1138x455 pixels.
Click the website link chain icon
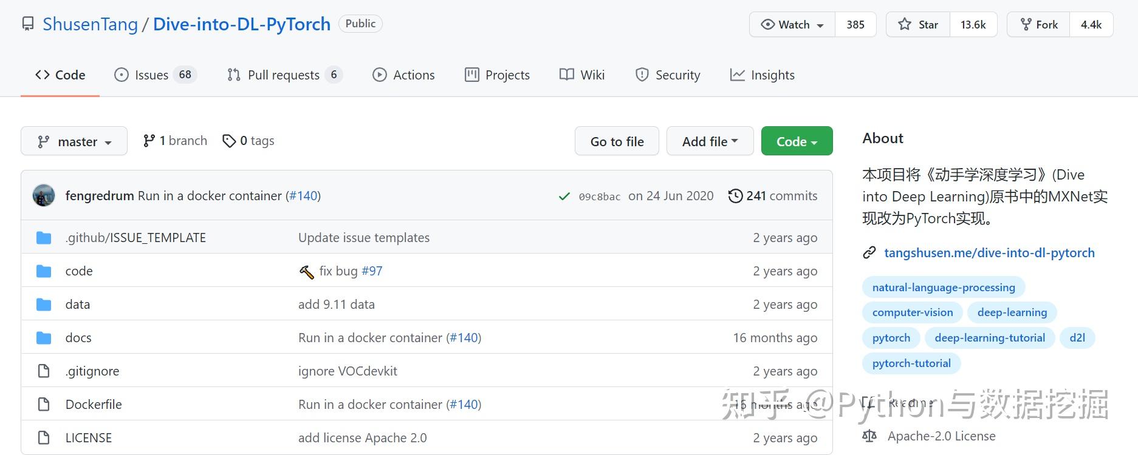click(869, 253)
